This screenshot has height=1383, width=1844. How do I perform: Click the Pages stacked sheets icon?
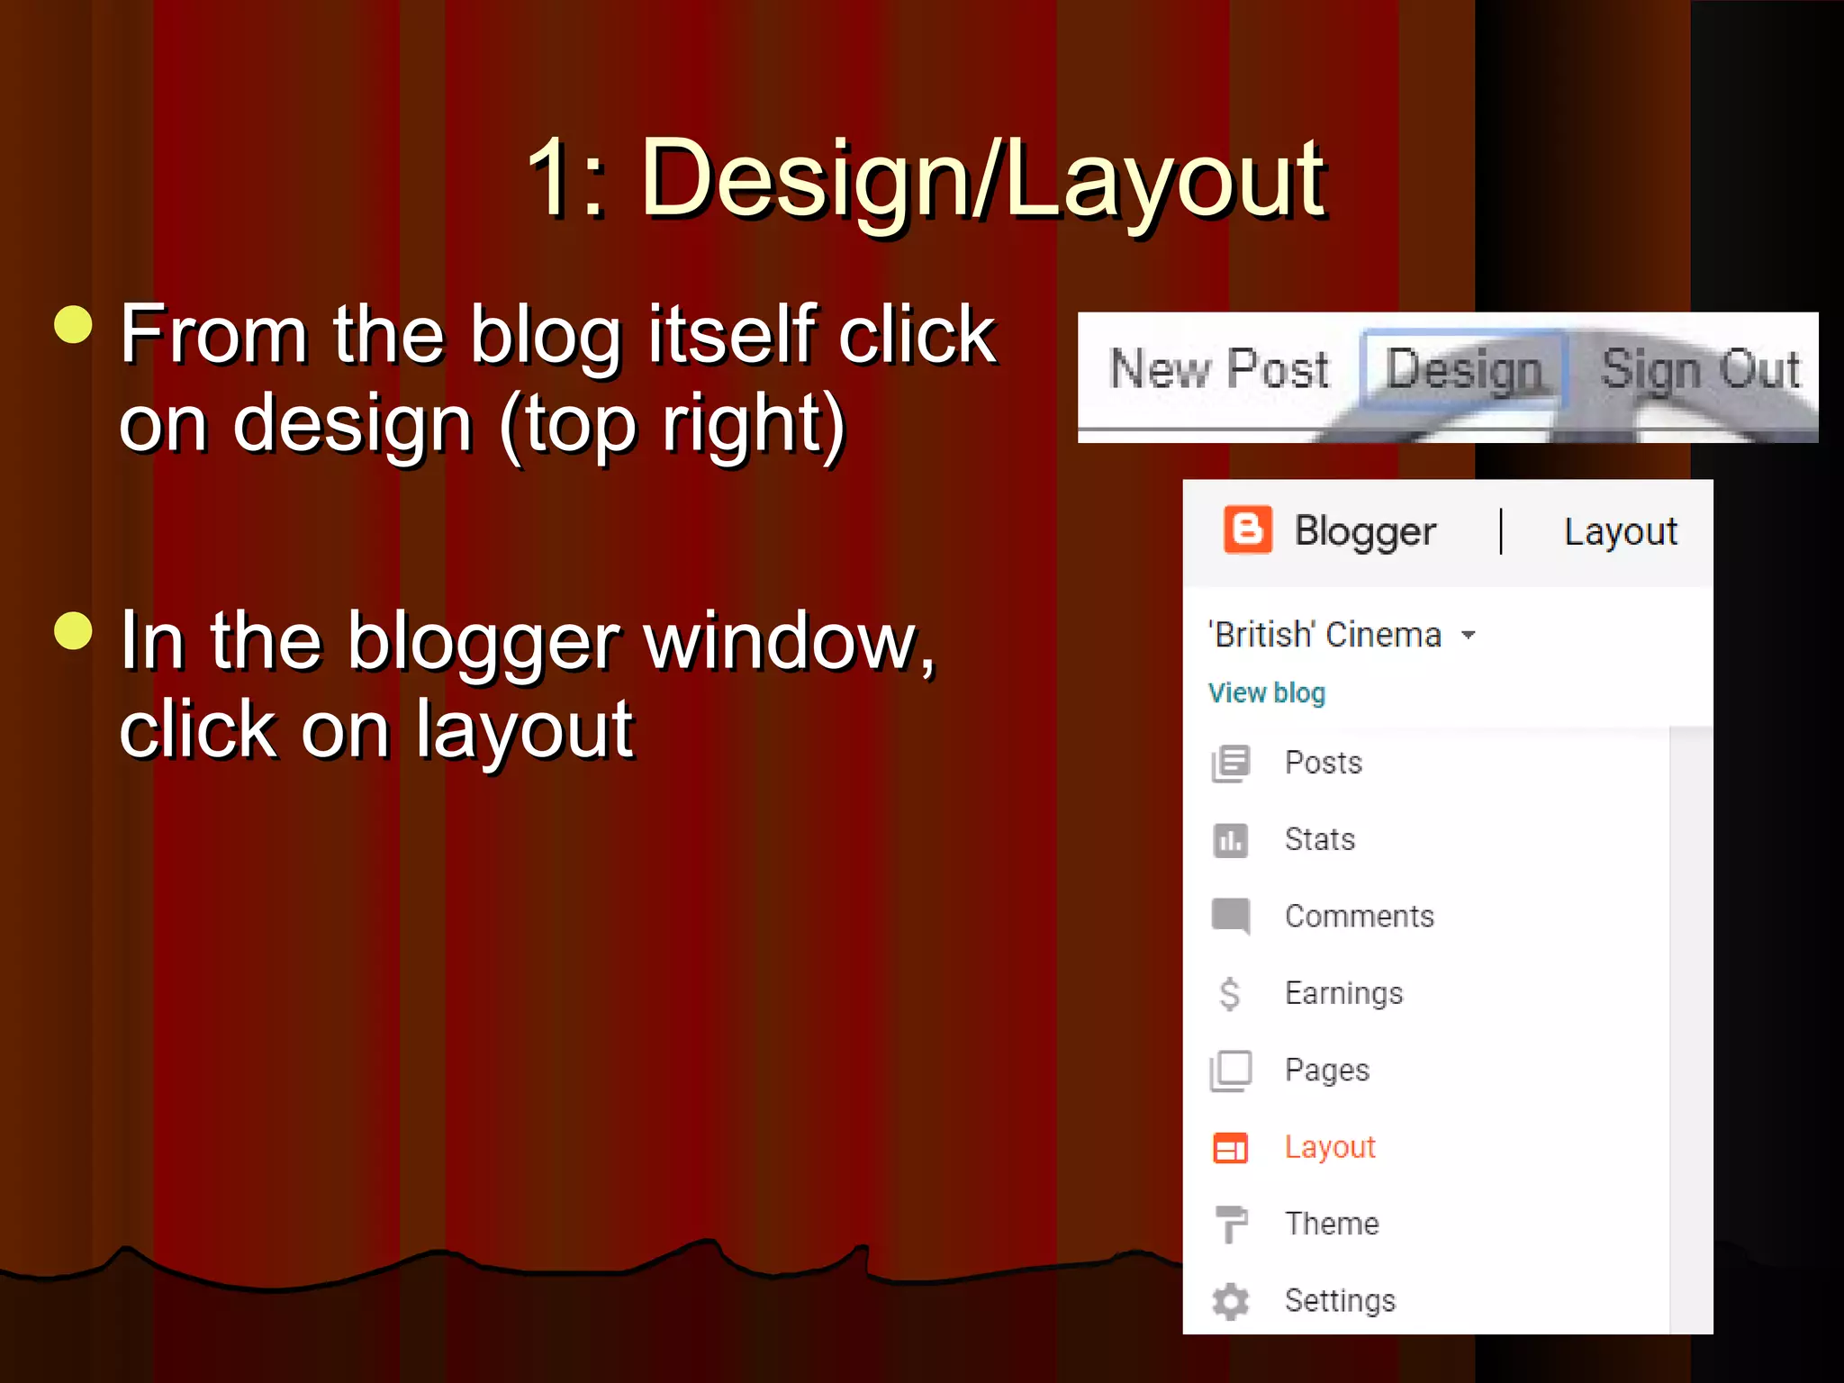(x=1230, y=1071)
